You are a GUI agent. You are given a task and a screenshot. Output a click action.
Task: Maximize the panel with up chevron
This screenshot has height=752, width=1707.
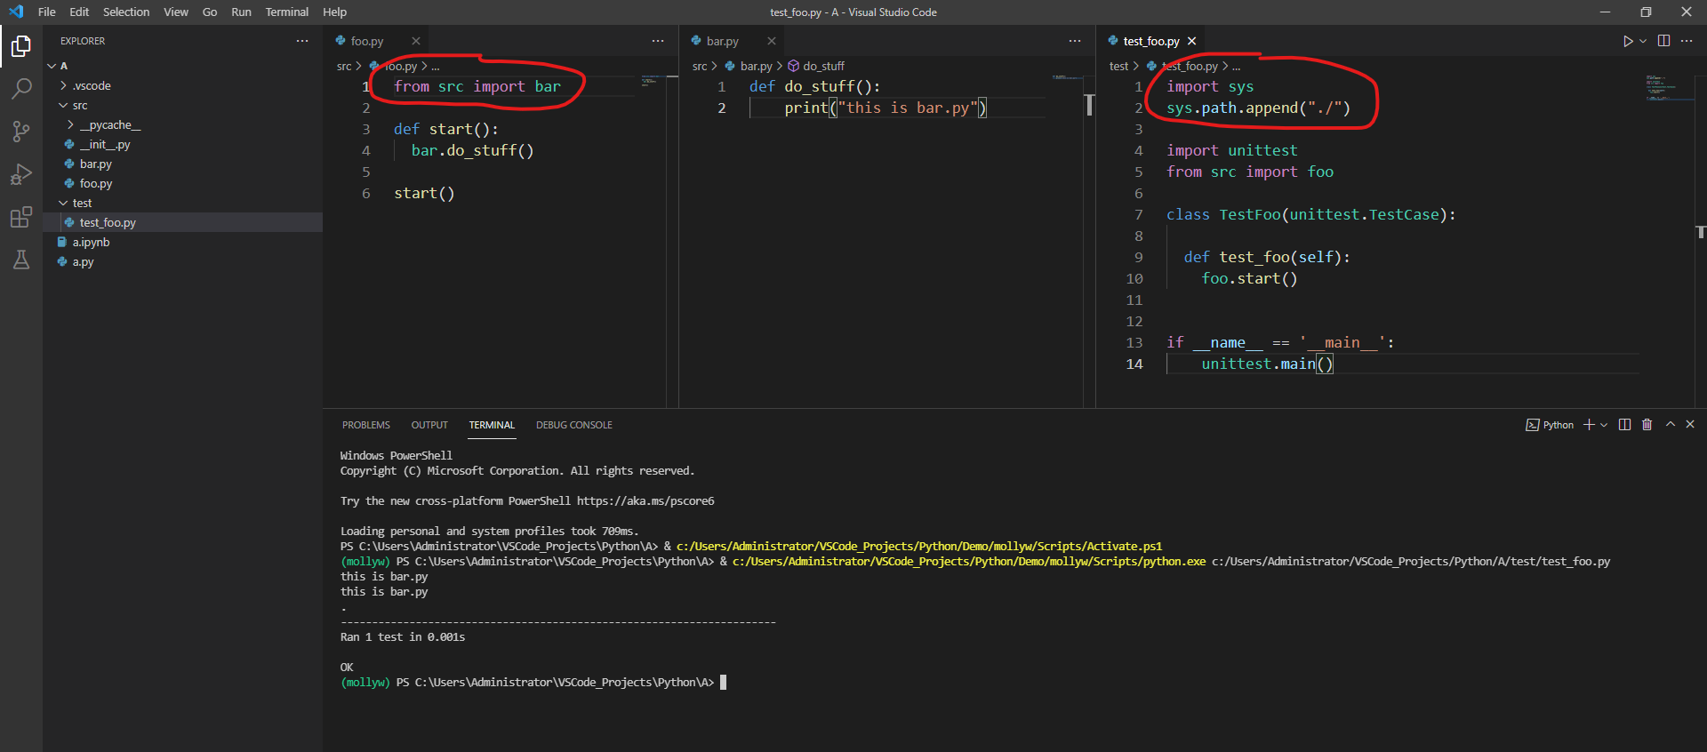click(1670, 425)
